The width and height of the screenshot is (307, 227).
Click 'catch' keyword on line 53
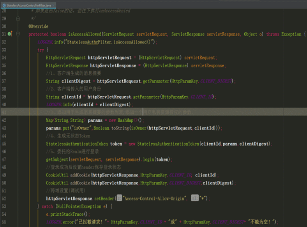47,206
